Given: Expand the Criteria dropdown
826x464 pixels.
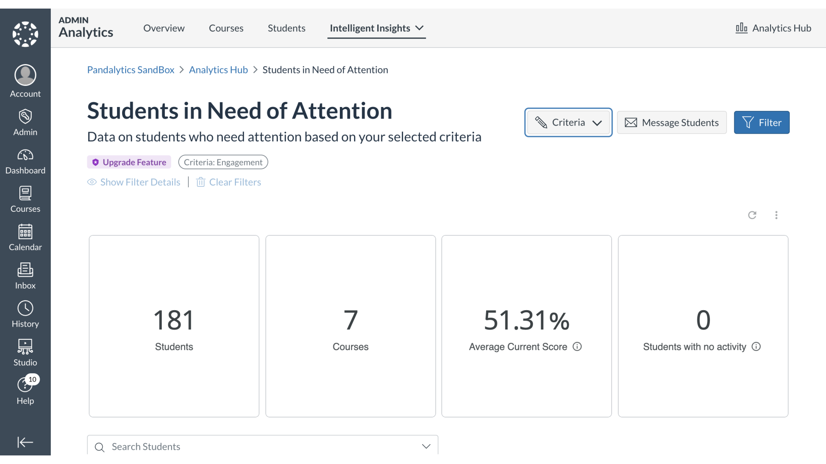Looking at the screenshot, I should click(568, 122).
